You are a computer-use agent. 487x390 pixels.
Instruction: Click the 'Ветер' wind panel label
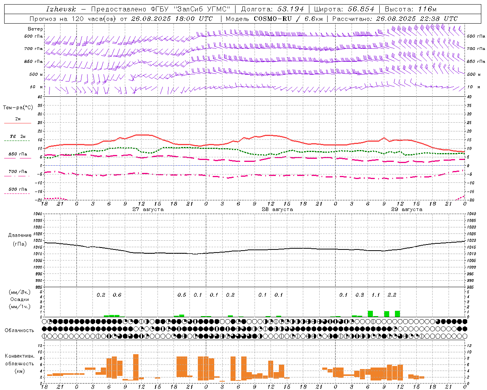coord(35,29)
